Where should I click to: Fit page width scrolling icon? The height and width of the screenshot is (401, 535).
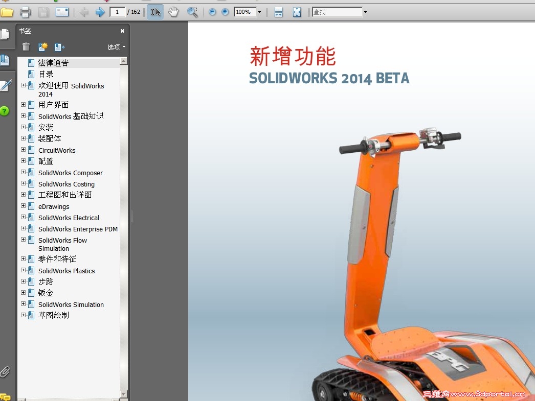[x=278, y=12]
